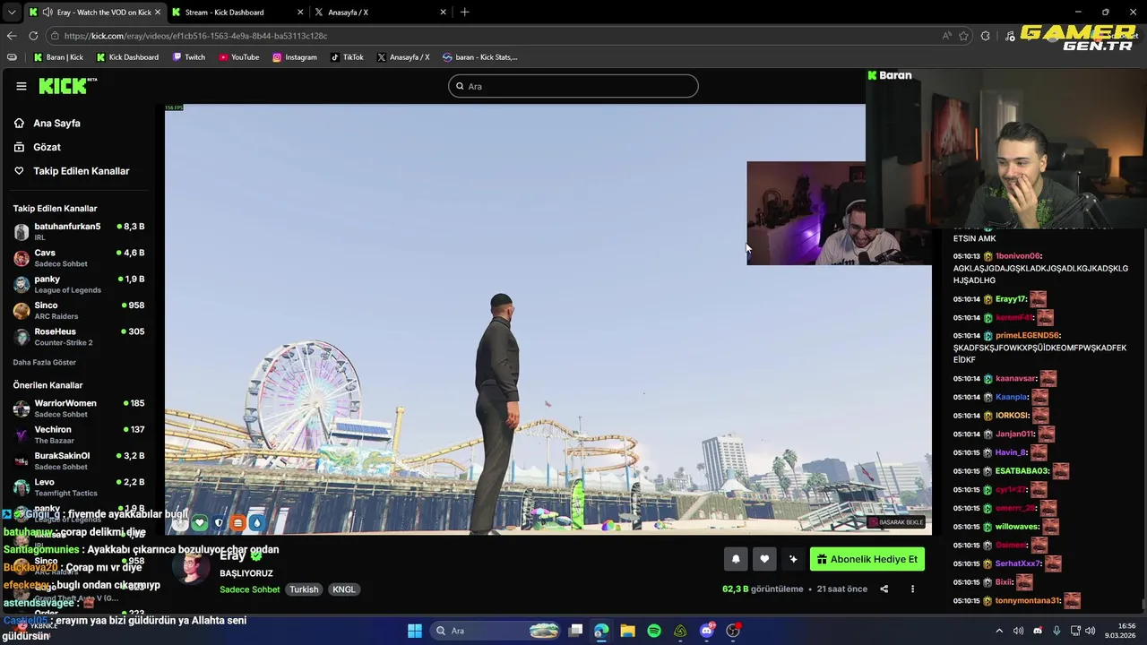This screenshot has width=1147, height=645.
Task: Go back with browser back arrow
Action: pyautogui.click(x=12, y=36)
